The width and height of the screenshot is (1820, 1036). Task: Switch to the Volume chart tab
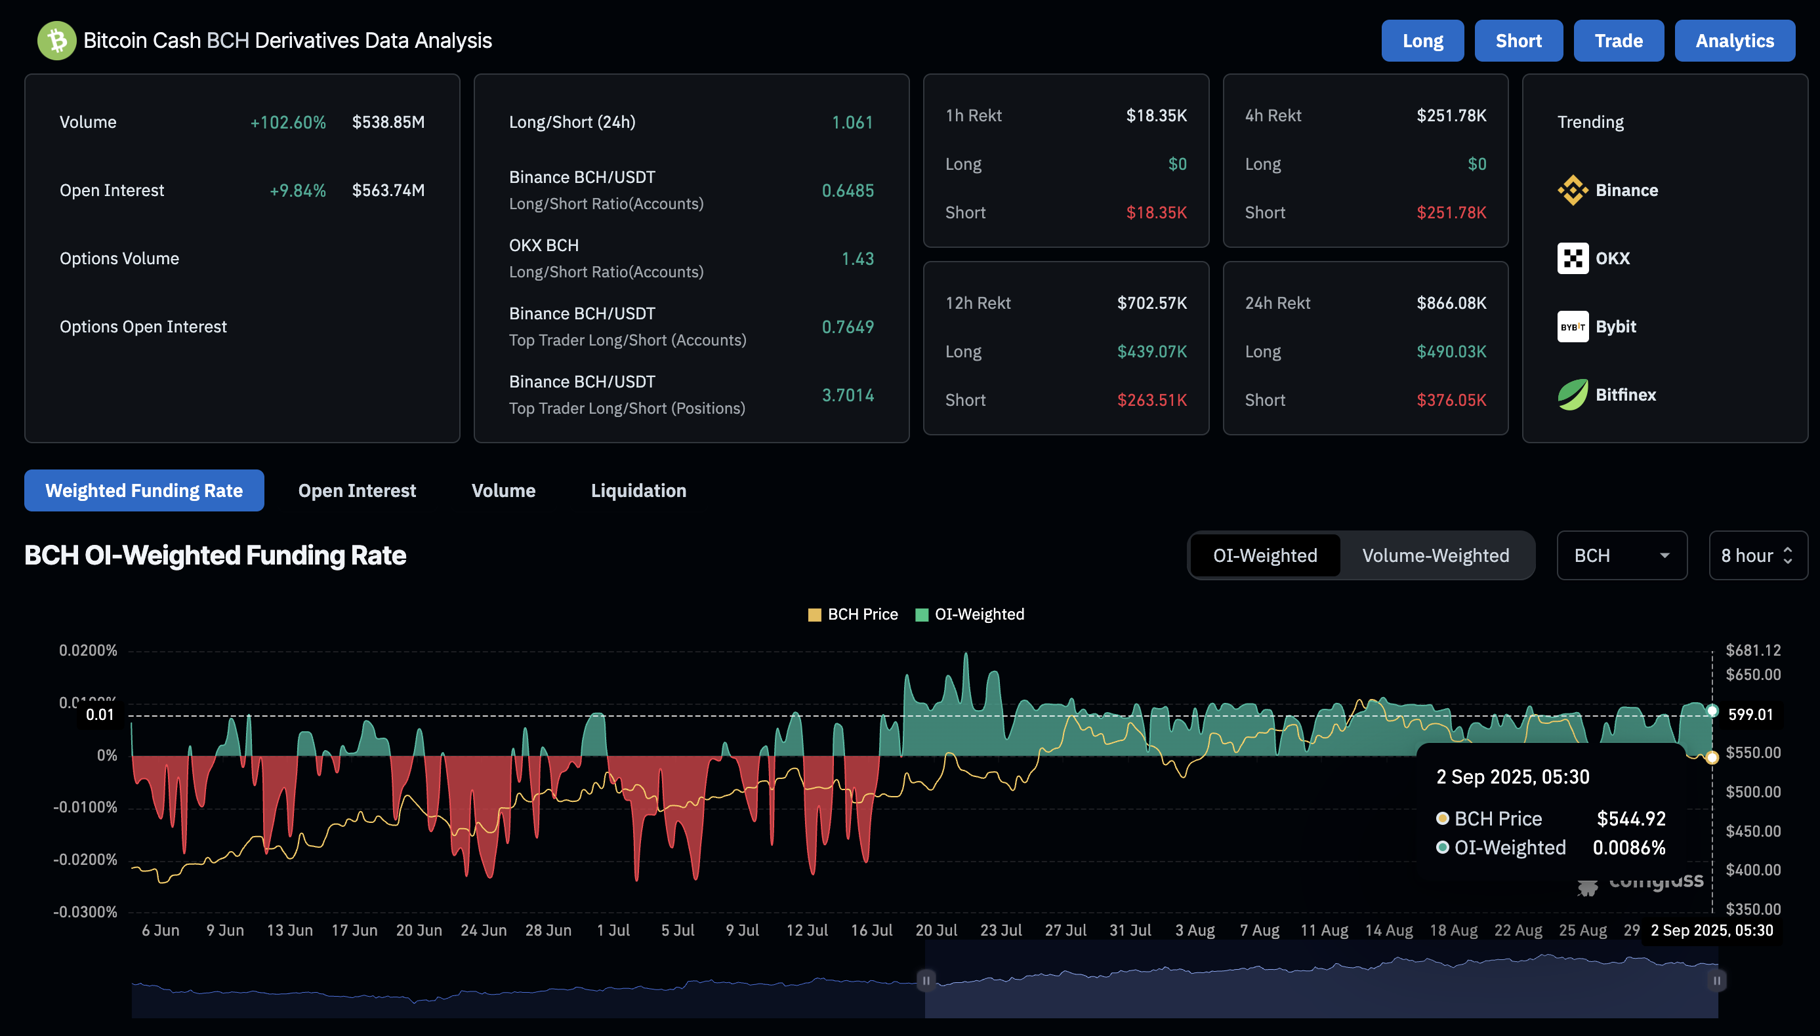point(503,490)
